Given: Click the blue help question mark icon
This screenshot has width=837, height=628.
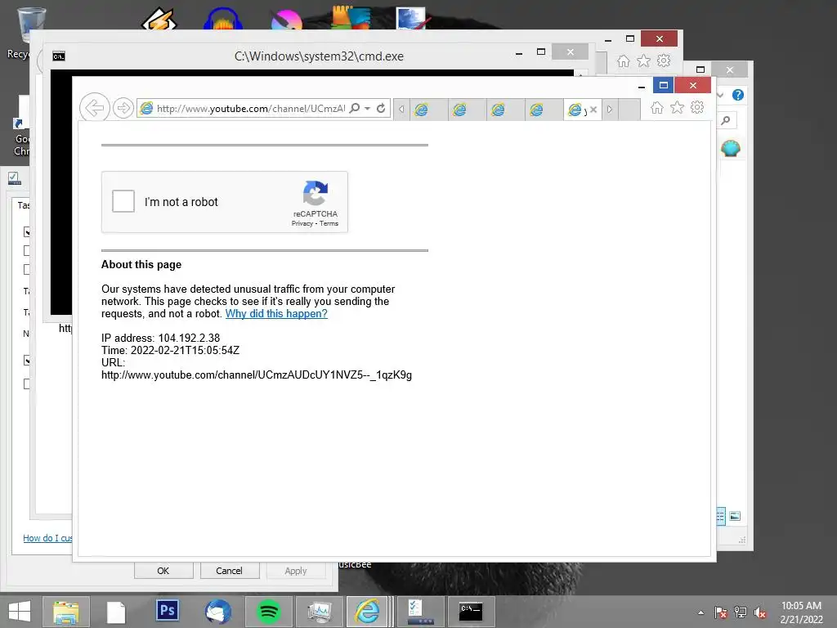Looking at the screenshot, I should 738,95.
